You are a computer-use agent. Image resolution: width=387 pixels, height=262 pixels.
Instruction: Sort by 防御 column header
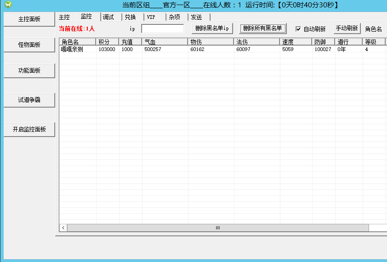323,42
